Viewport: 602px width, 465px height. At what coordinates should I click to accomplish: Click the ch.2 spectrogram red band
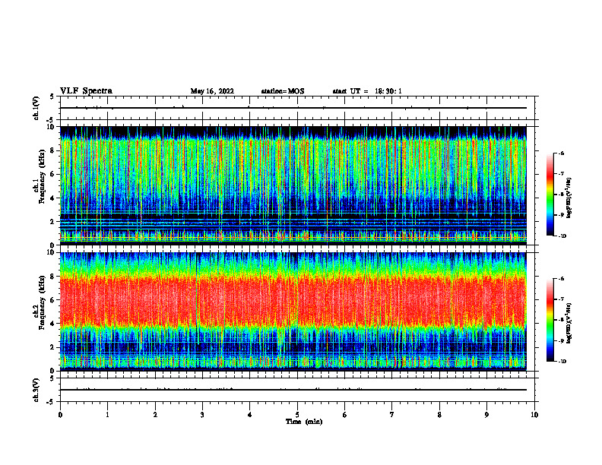[x=293, y=301]
